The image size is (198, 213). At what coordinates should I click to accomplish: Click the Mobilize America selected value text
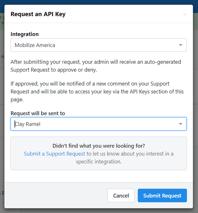(x=35, y=45)
